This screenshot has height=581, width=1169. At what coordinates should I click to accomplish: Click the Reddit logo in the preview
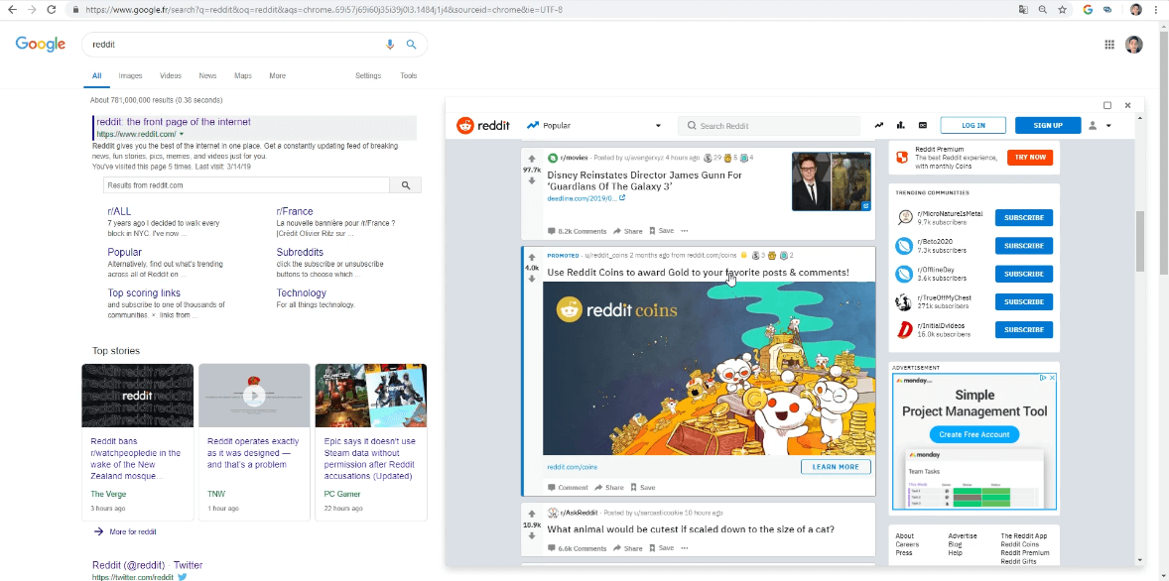(x=483, y=126)
